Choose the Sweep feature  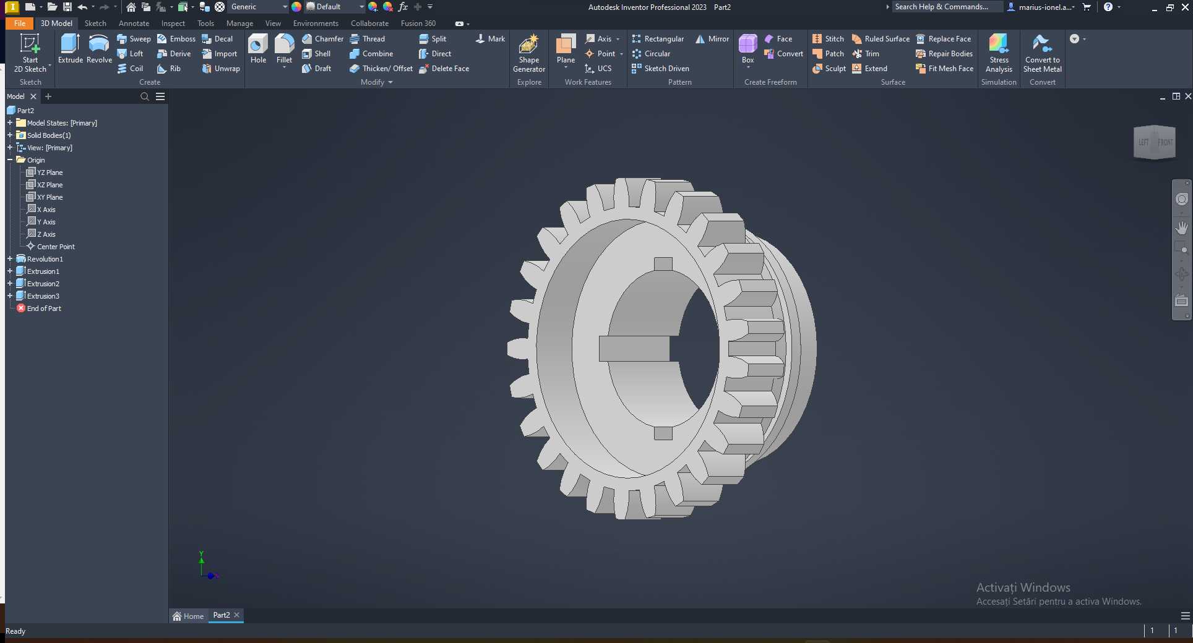(x=134, y=39)
